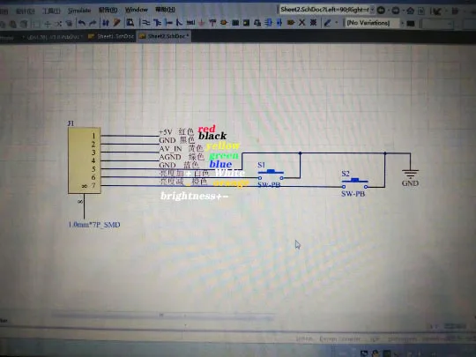Select the Place Sheet Entry tool
The height and width of the screenshot is (357, 476).
(x=246, y=23)
